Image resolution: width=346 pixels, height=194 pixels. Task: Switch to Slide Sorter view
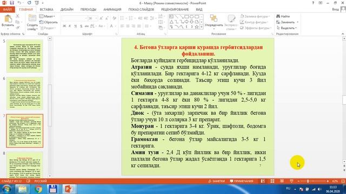pyautogui.click(x=272, y=181)
